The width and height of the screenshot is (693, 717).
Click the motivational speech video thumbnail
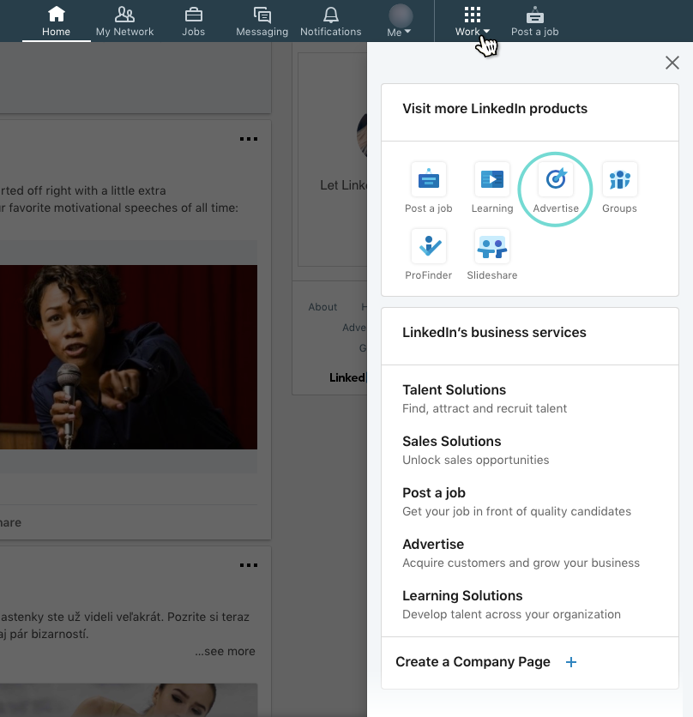[129, 356]
